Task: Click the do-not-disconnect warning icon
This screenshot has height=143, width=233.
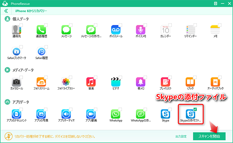Action: coord(8,136)
